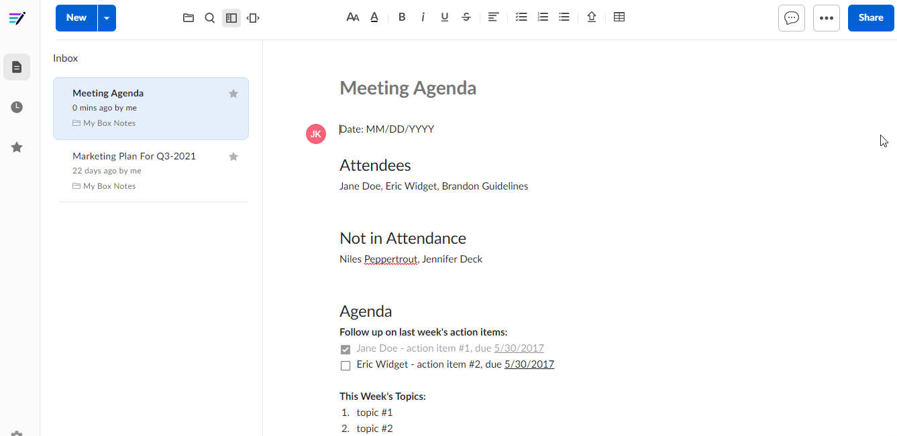Image resolution: width=897 pixels, height=436 pixels.
Task: Check Eric Widget action item #2 checkbox
Action: pos(346,366)
